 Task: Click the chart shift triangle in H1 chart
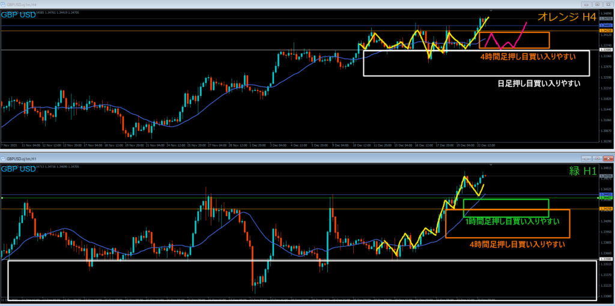click(491, 165)
